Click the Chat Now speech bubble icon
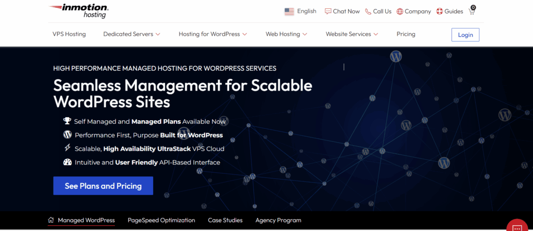This screenshot has height=231, width=533. pos(328,11)
